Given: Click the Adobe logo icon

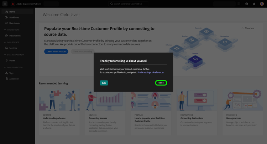Looking at the screenshot, I should [x=13, y=4].
